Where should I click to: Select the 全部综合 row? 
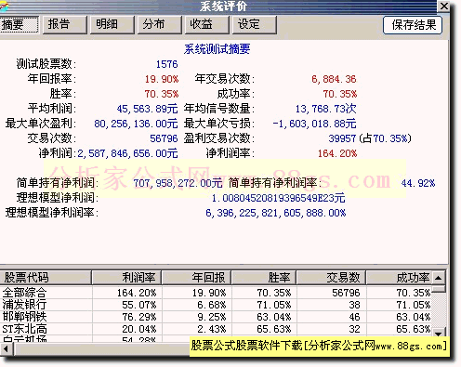(x=216, y=293)
